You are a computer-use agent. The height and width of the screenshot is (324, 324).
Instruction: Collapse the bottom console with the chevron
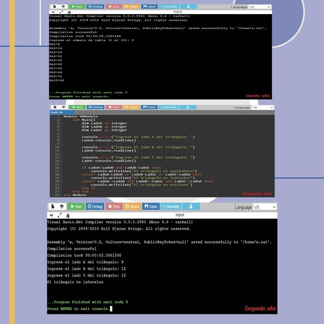[51, 215]
